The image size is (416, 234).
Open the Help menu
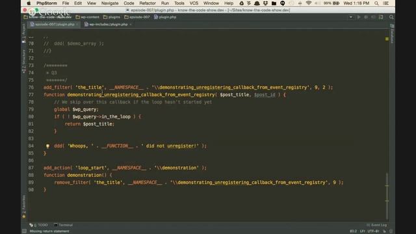coord(228,3)
